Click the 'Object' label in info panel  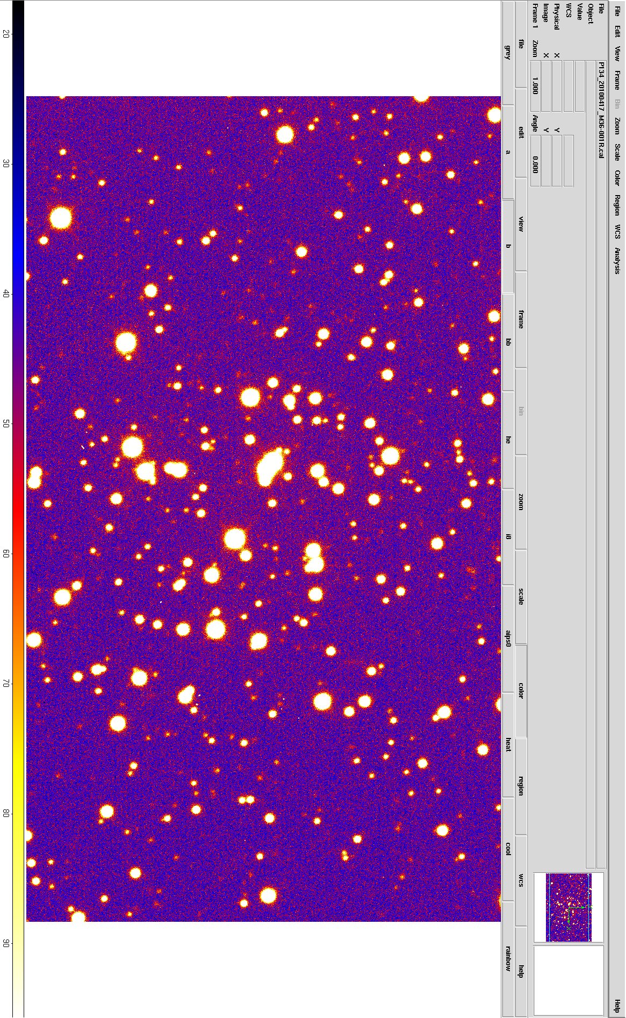tap(591, 13)
